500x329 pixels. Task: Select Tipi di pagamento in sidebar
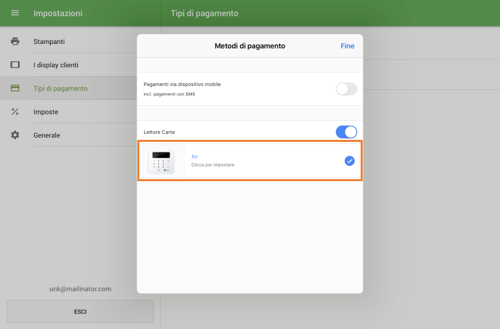[61, 89]
